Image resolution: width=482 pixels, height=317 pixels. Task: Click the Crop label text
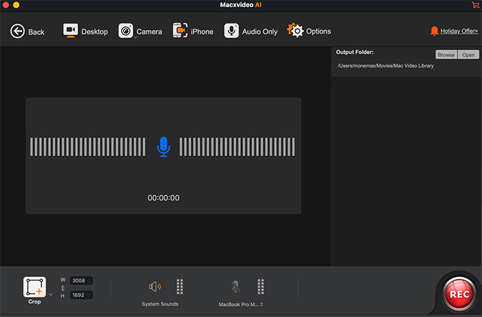pos(34,302)
